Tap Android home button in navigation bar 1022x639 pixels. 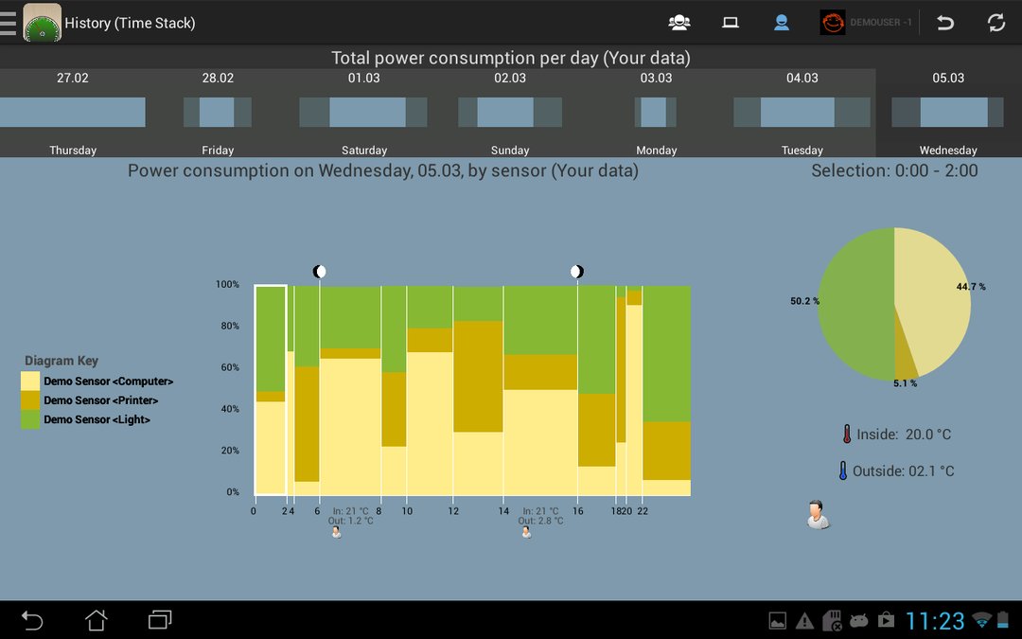[97, 620]
